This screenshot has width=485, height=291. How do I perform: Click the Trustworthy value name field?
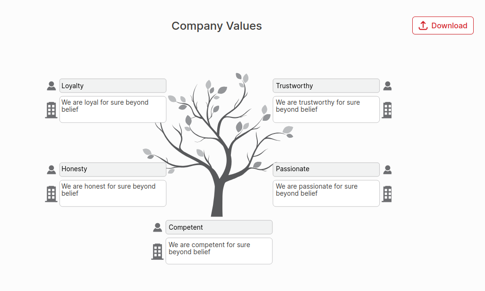326,85
